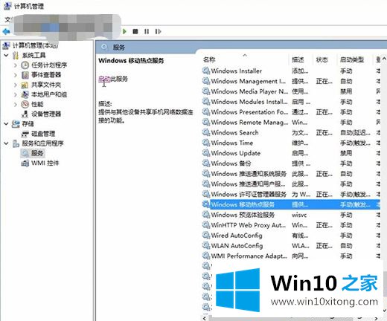387x321 pixels.
Task: Restart the service with the restart toolbar icon
Action: tap(158, 31)
